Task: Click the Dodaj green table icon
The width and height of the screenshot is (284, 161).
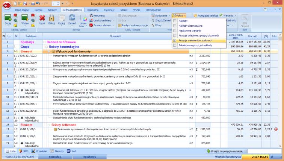Action: 8,18
